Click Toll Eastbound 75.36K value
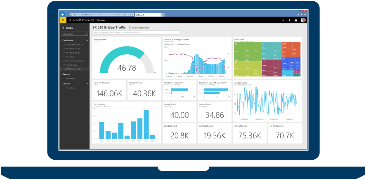This screenshot has width=366, height=180. coord(250,136)
